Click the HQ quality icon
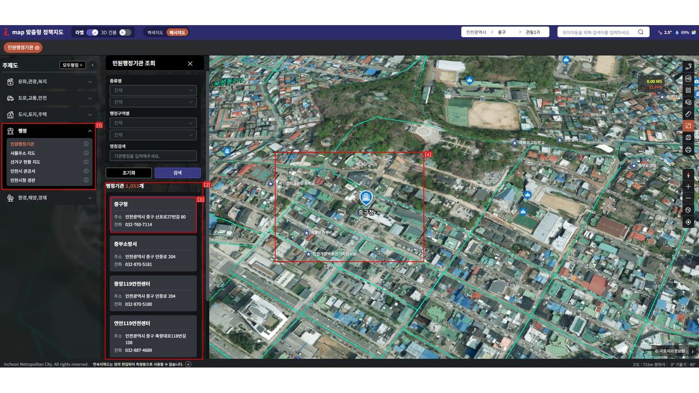This screenshot has width=699, height=393. (688, 79)
